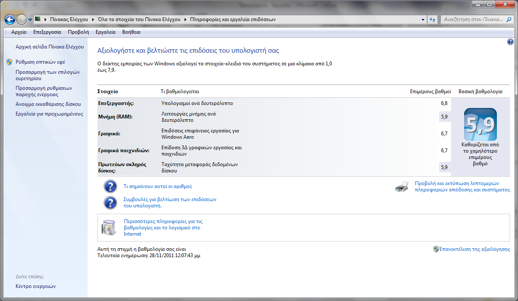Open Προσαρμογή ρυθμίσεων παροχής ενέργειας link

44,91
